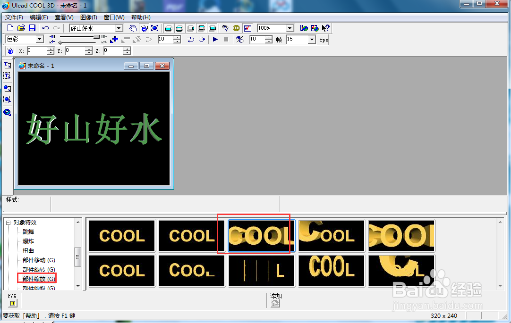The width and height of the screenshot is (511, 323).
Task: Toggle the first toolbar visibility button
Action: coord(169,28)
